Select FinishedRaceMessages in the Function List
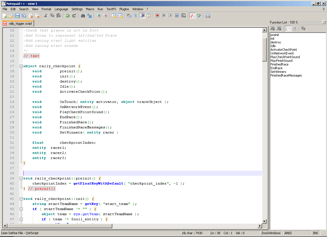This screenshot has height=237, width=327. click(x=286, y=75)
